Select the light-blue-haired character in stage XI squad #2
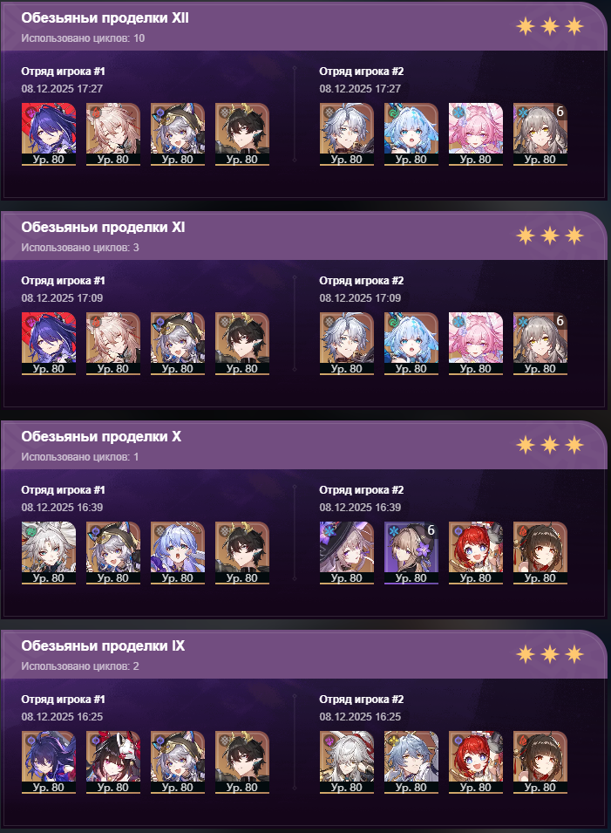Image resolution: width=611 pixels, height=833 pixels. click(x=411, y=343)
